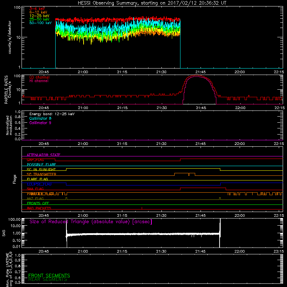This screenshot has height=287, width=287.
Task: Click the SAA_FLAG label
Action: 35,189
